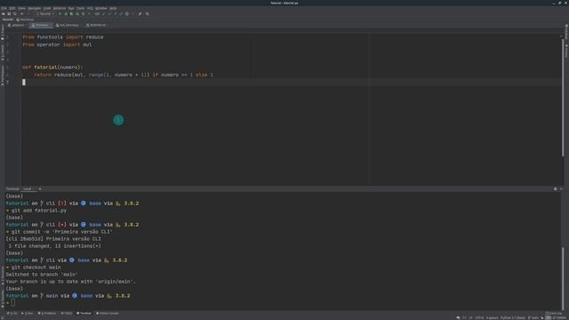The width and height of the screenshot is (569, 320).
Task: Open the Python Console tool window
Action: 108,313
